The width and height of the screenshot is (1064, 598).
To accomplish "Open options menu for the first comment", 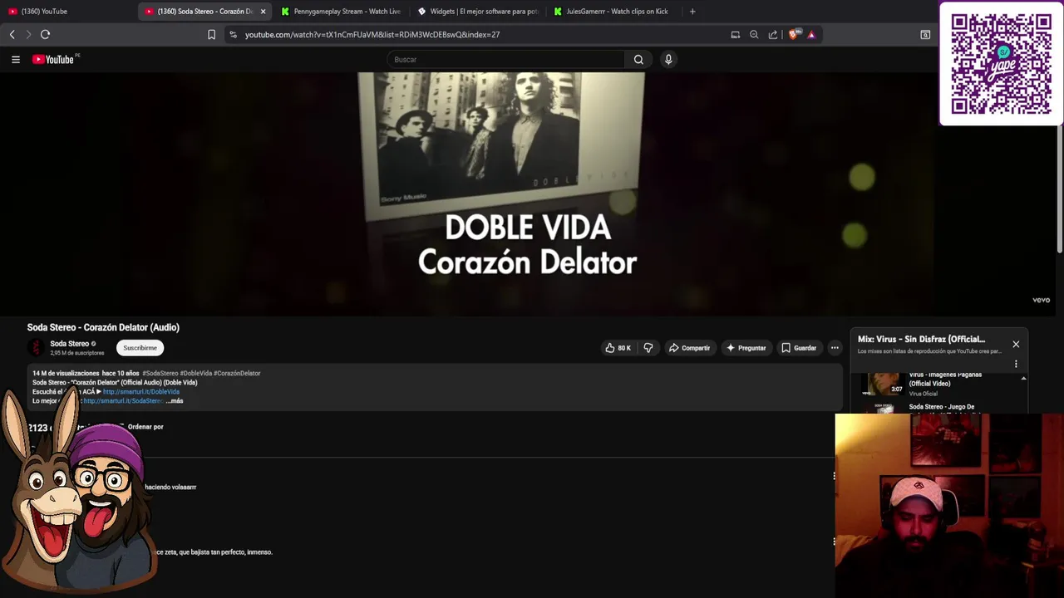I will 834,476.
